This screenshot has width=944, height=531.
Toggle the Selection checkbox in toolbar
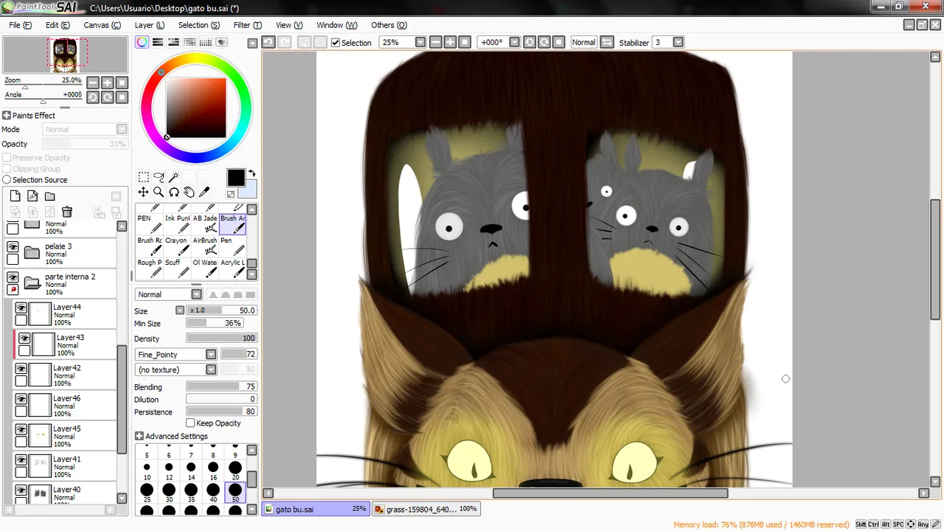[x=336, y=43]
